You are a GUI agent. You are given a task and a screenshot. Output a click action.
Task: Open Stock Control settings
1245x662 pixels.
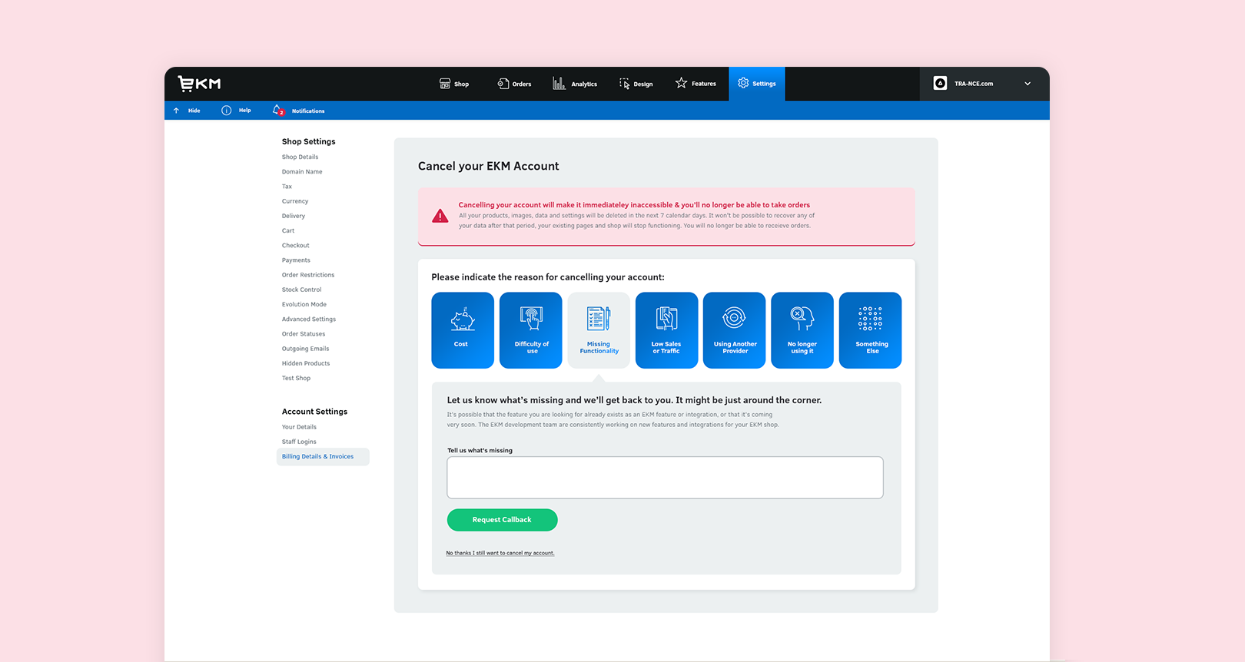[x=302, y=290]
